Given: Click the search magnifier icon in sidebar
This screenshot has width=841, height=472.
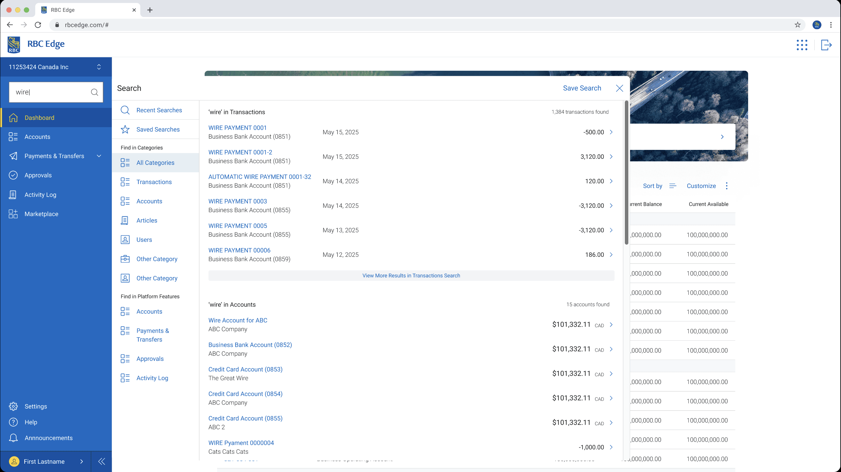Looking at the screenshot, I should [94, 92].
